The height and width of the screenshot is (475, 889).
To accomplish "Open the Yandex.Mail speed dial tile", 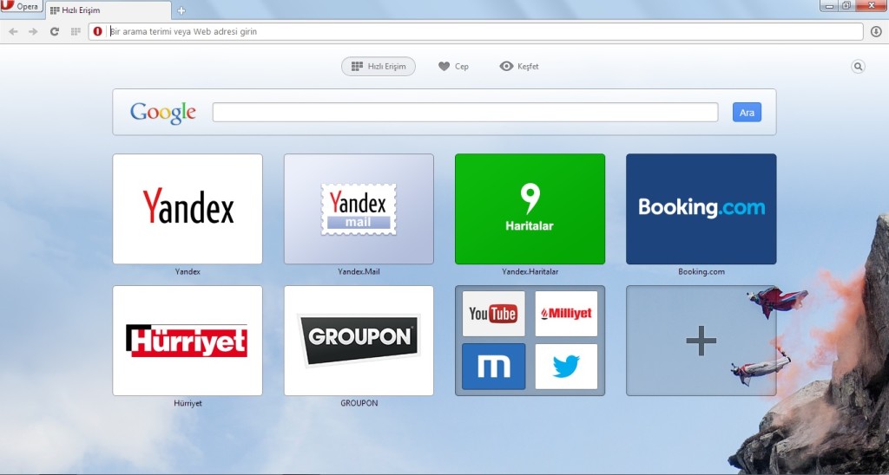I will pyautogui.click(x=359, y=209).
